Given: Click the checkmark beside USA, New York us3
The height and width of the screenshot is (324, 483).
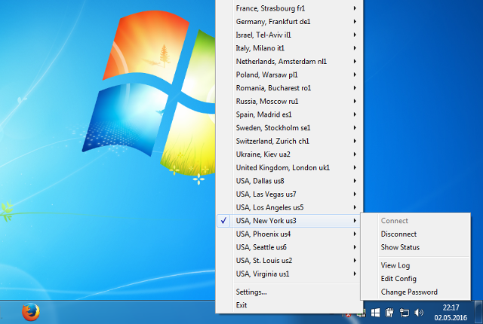Looking at the screenshot, I should [x=223, y=221].
